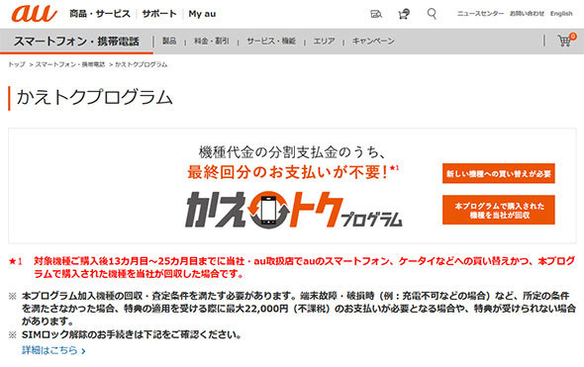Click the au logo

35,14
